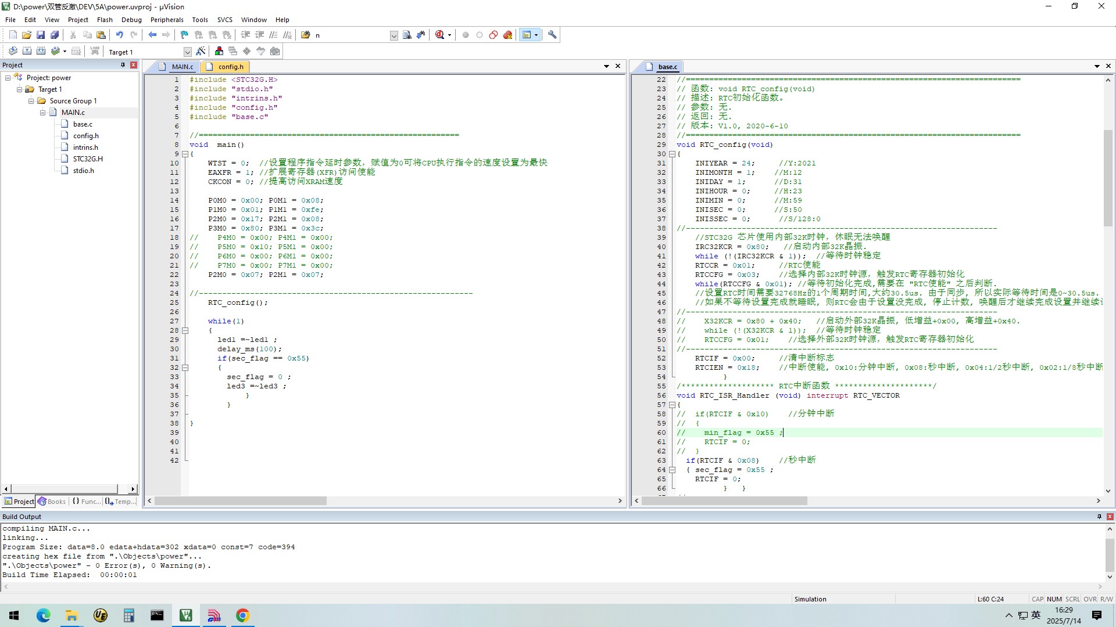Collapse the Project: power tree node
The height and width of the screenshot is (627, 1116).
[8, 78]
